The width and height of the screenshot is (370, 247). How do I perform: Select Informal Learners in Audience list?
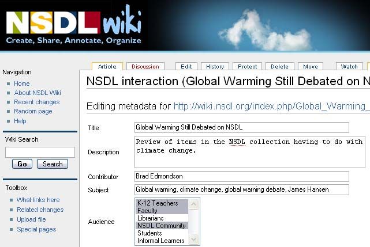[x=162, y=241]
